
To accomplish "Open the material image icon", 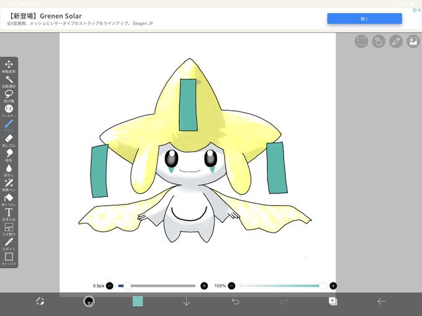I will (x=413, y=42).
